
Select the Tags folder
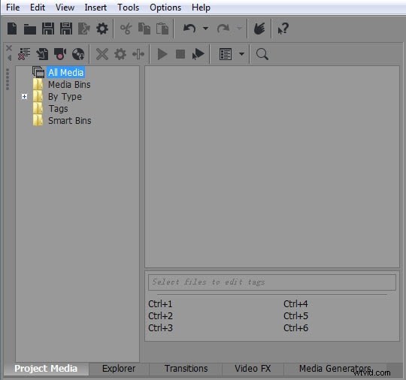tap(58, 109)
